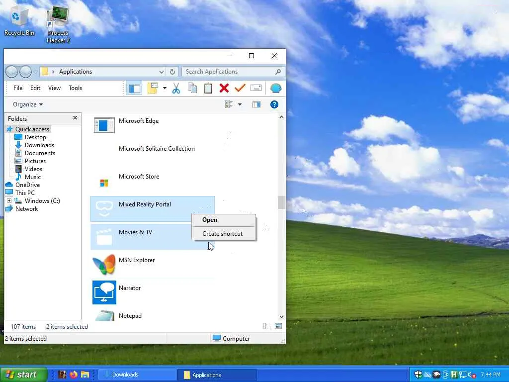This screenshot has height=382, width=509.
Task: Open the Recycle Bin desktop icon
Action: (19, 21)
